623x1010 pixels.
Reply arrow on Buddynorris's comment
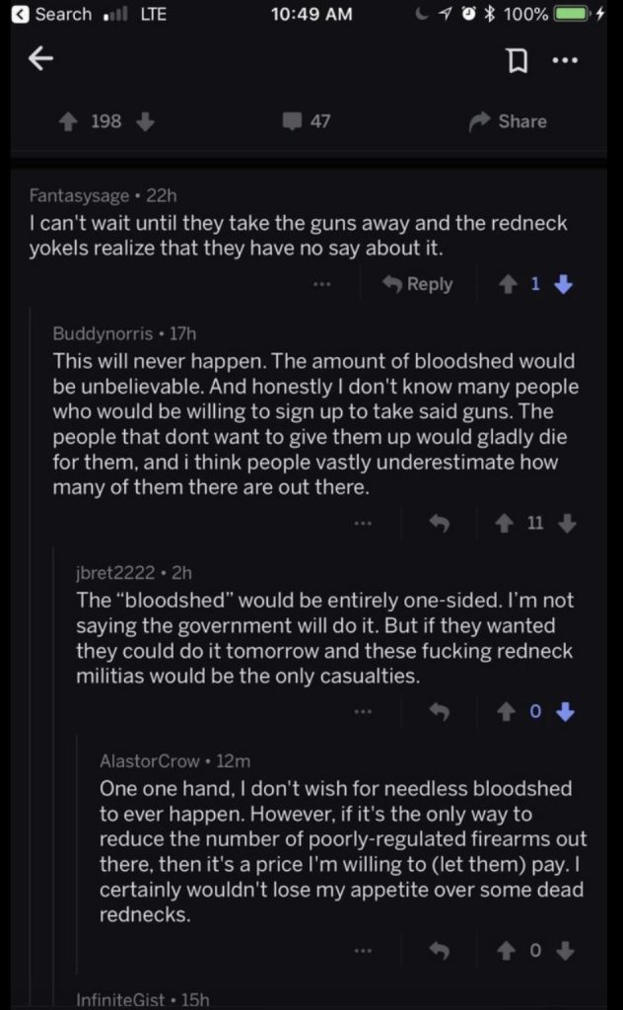click(440, 524)
